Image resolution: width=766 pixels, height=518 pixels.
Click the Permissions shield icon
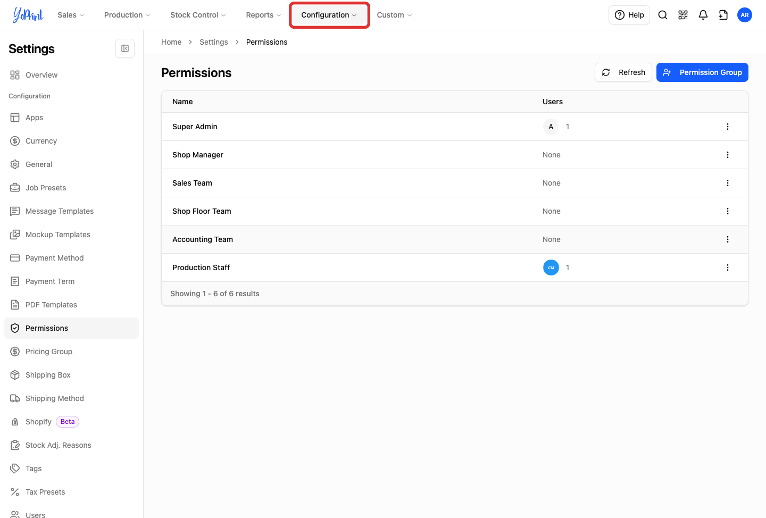(15, 328)
